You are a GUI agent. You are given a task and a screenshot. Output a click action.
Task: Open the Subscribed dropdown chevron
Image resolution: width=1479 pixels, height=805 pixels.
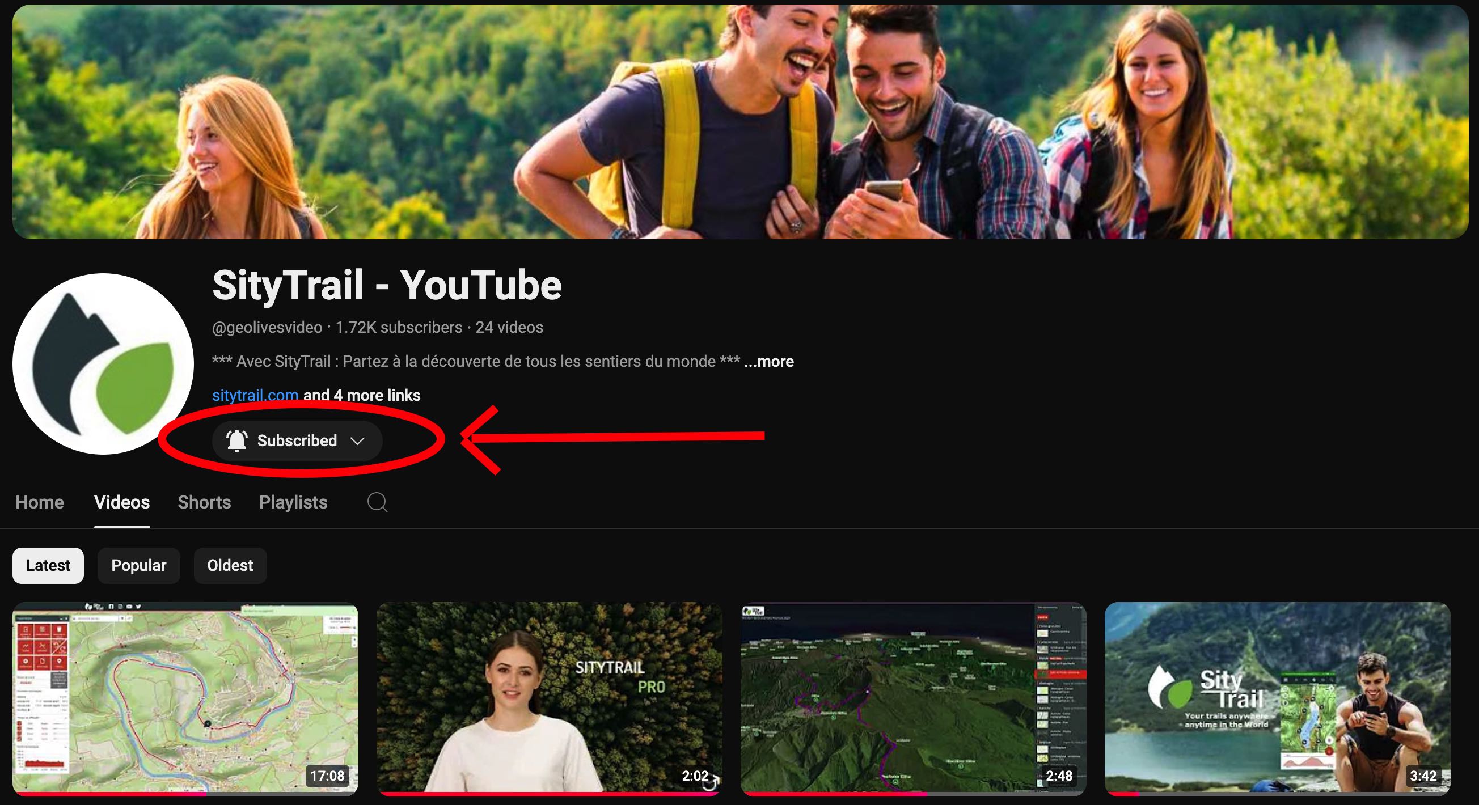click(358, 440)
